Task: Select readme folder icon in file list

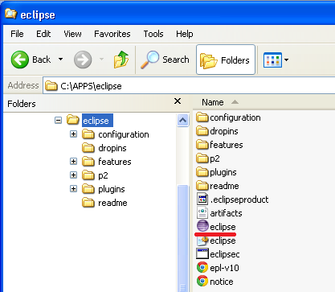Action: click(202, 186)
